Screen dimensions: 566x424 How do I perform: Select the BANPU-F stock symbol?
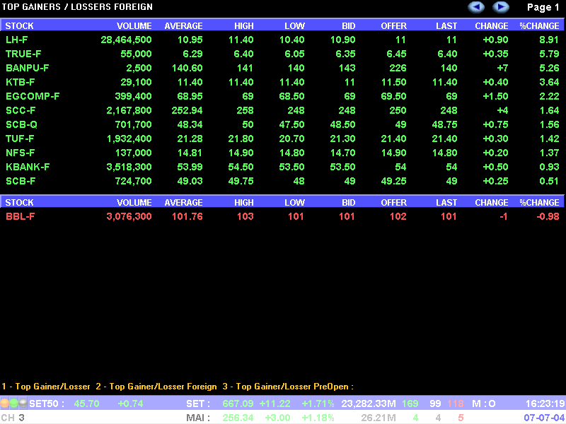(28, 68)
